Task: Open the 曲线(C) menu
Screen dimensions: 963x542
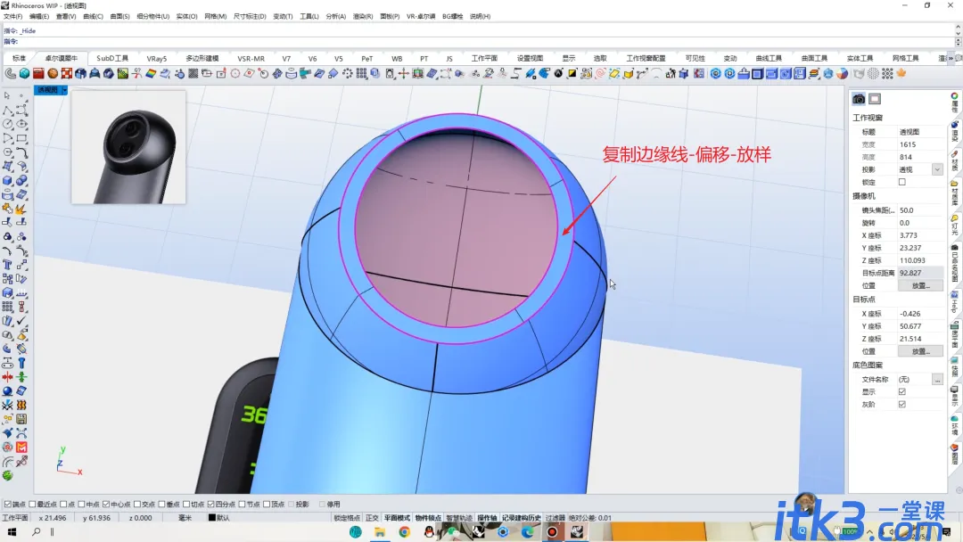Action: [x=93, y=17]
